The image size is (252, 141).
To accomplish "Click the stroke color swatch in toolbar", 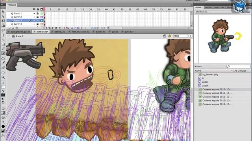I will 3,87.
